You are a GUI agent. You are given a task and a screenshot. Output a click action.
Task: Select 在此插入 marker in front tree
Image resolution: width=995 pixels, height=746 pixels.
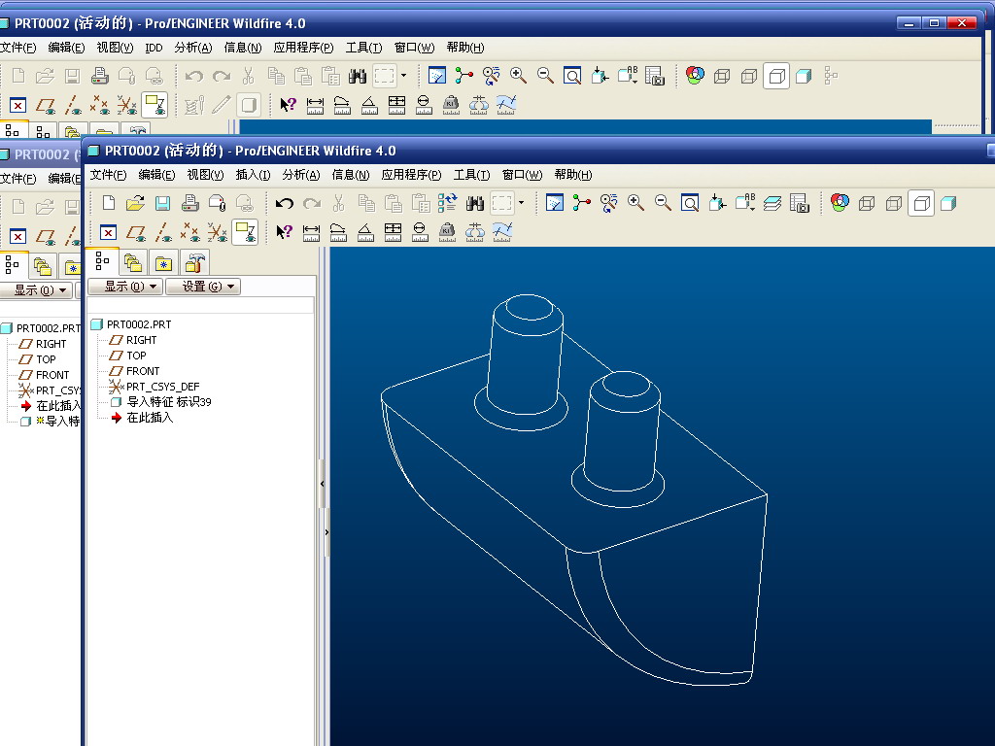[x=150, y=418]
